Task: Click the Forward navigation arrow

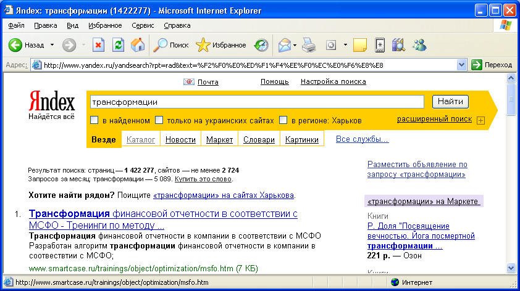Action: coord(69,45)
